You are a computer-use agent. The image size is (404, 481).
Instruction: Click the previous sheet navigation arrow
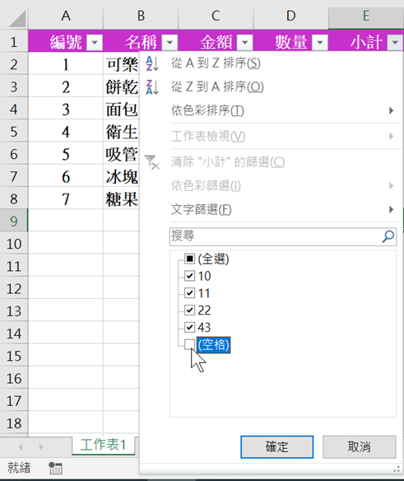coord(21,447)
